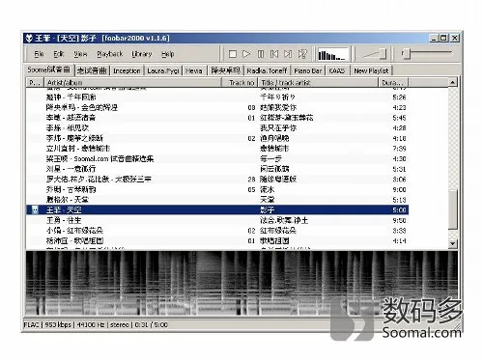Image resolution: width=483 pixels, height=362 pixels.
Task: Select the New Playlist tab
Action: click(x=371, y=70)
